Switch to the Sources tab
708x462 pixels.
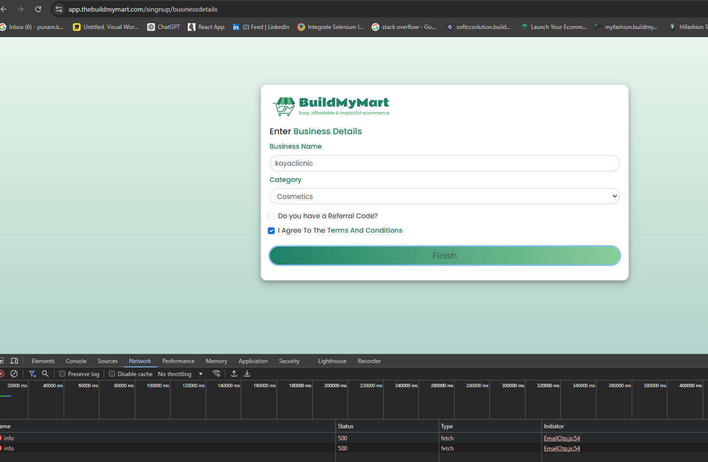(x=108, y=361)
